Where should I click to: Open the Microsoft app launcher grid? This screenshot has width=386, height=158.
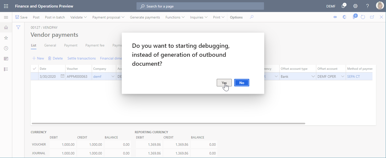pyautogui.click(x=6, y=6)
